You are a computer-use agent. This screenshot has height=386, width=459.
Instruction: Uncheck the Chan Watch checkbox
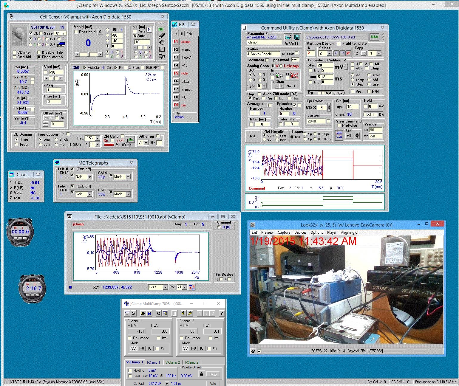[39, 57]
